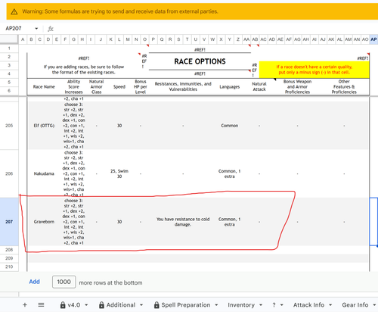Open the Additional tab dropdown arrow
Viewport: 378px width, 312px height.
(141, 305)
